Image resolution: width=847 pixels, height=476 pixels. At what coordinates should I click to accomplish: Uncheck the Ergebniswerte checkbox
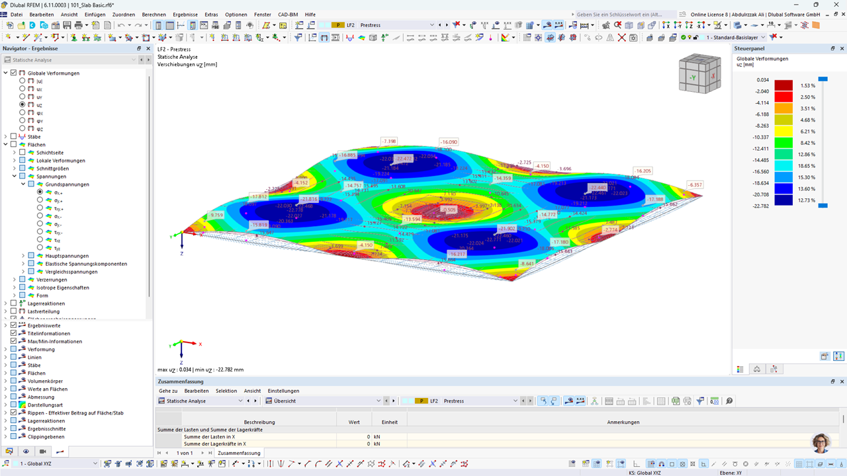(x=13, y=325)
